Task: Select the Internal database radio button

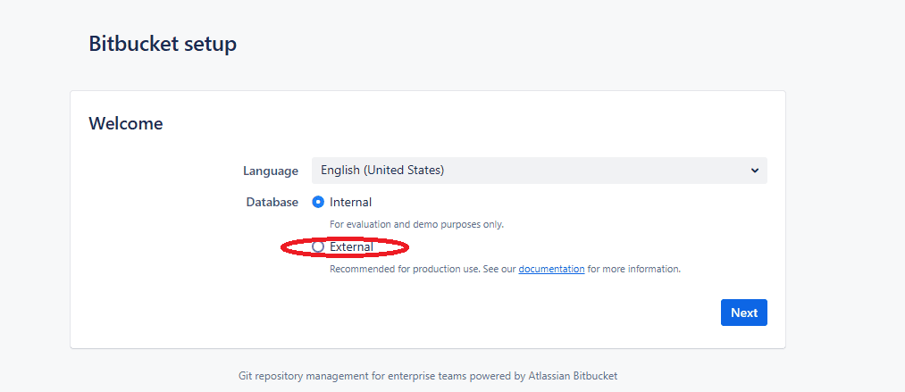Action: point(318,202)
